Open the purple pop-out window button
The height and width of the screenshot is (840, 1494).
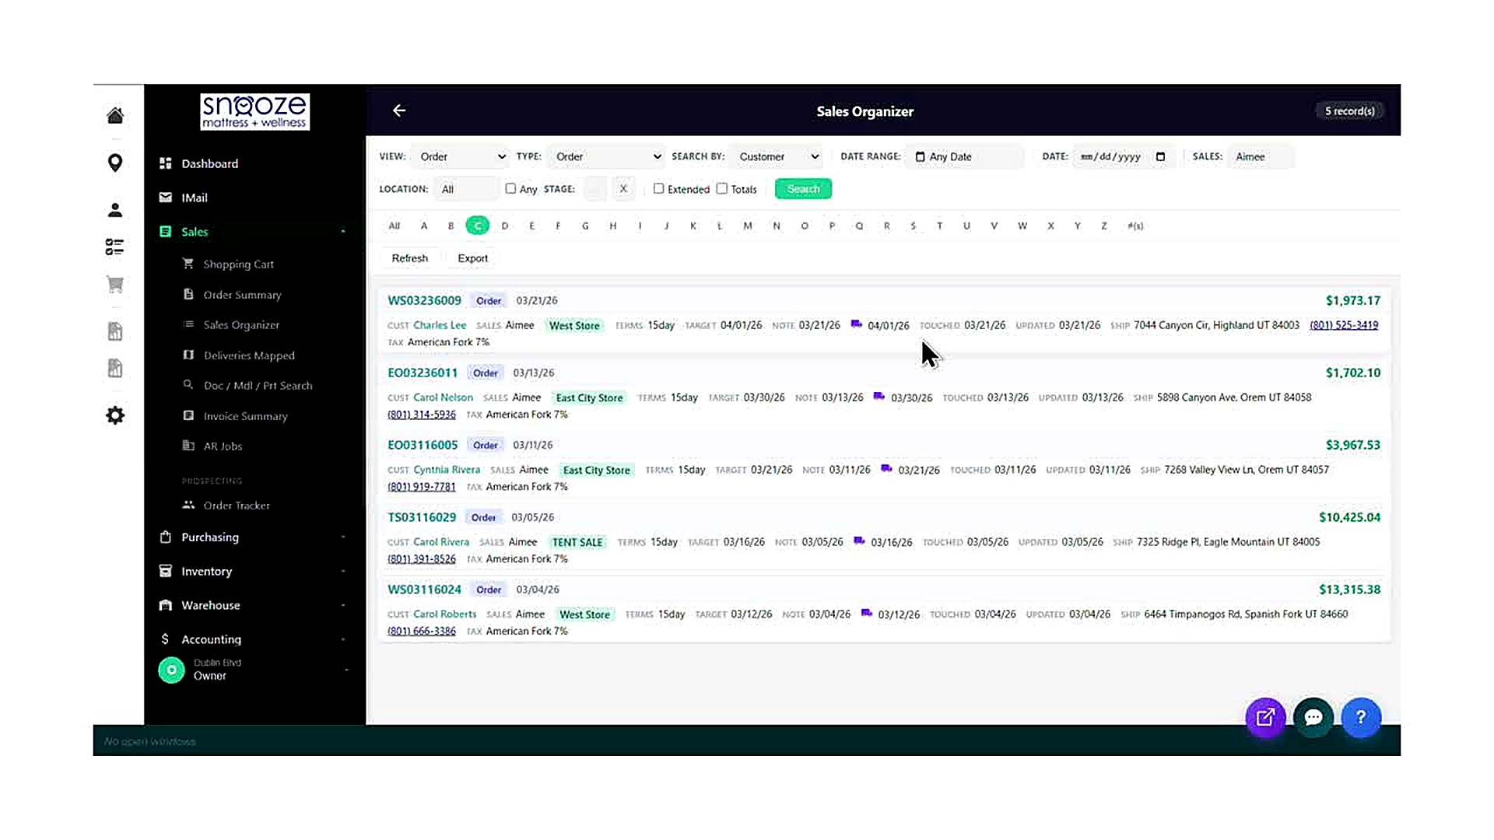pyautogui.click(x=1265, y=717)
